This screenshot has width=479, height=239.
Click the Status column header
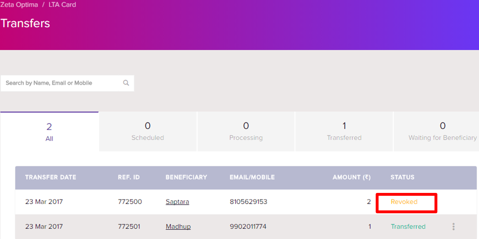click(x=402, y=177)
